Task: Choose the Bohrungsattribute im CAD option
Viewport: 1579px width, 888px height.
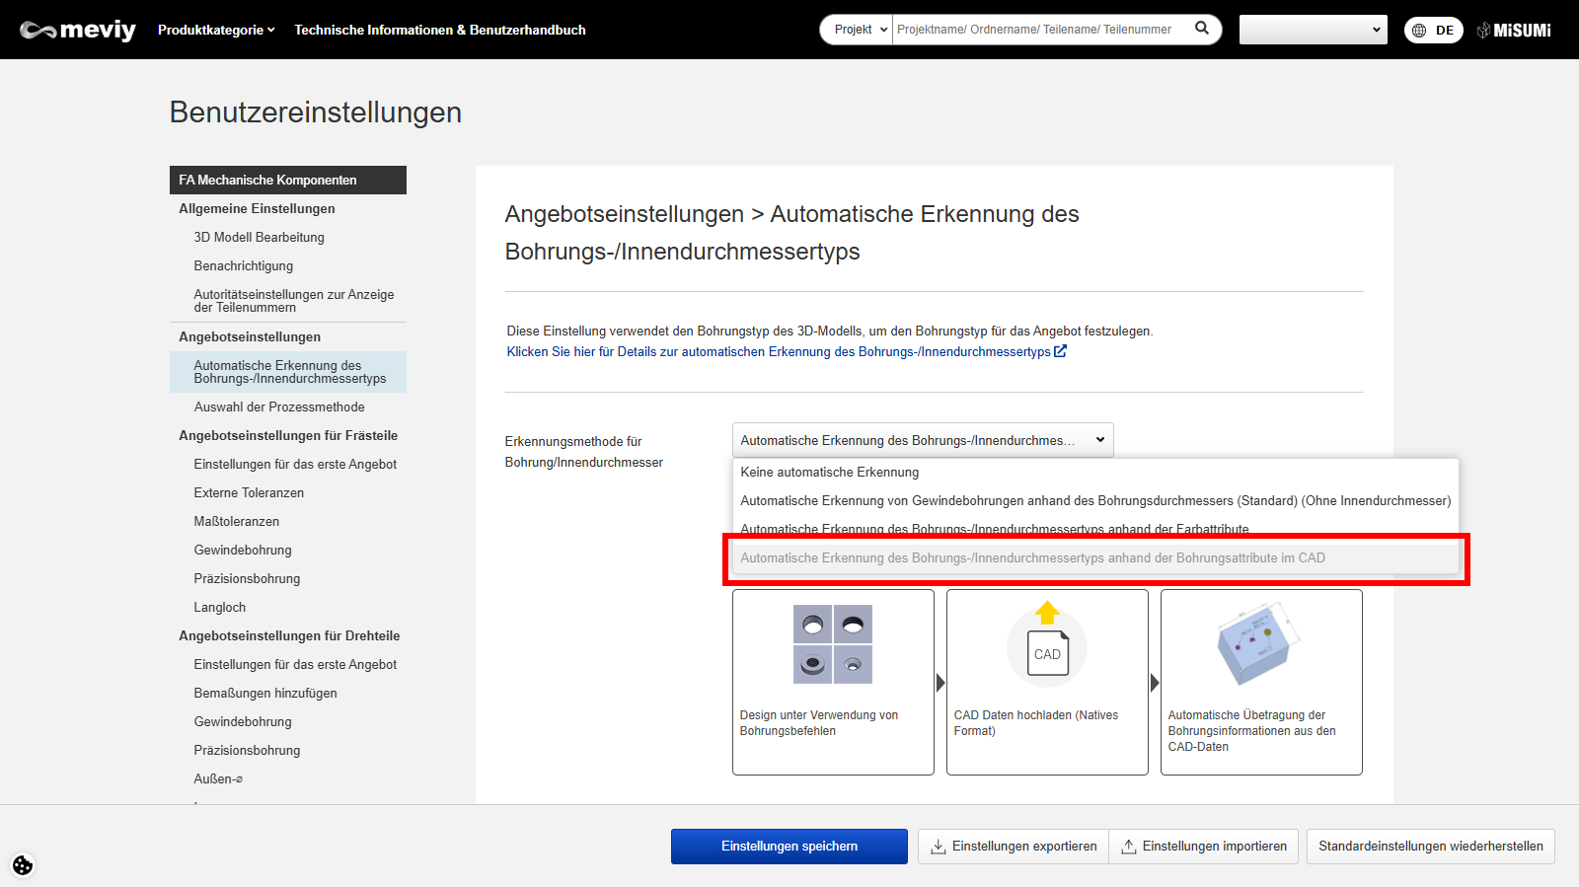Action: pos(1032,558)
